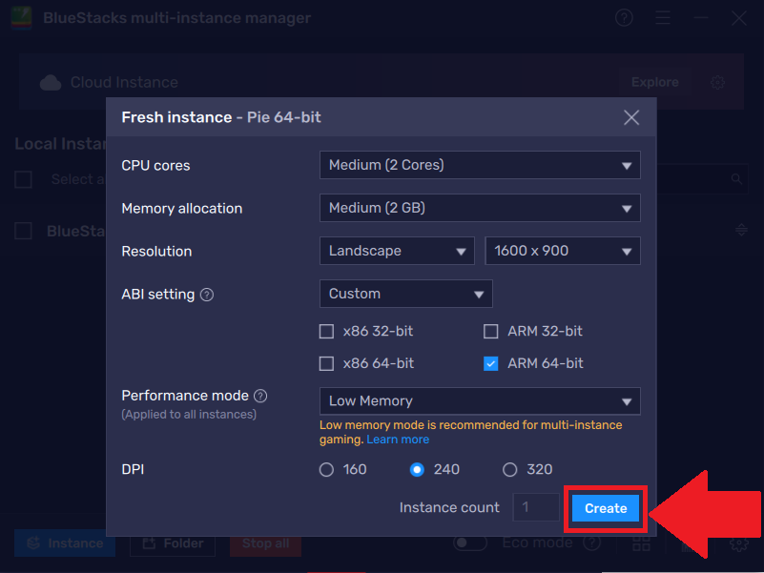The image size is (764, 573).
Task: Open the Memory allocation dropdown
Action: coord(479,208)
